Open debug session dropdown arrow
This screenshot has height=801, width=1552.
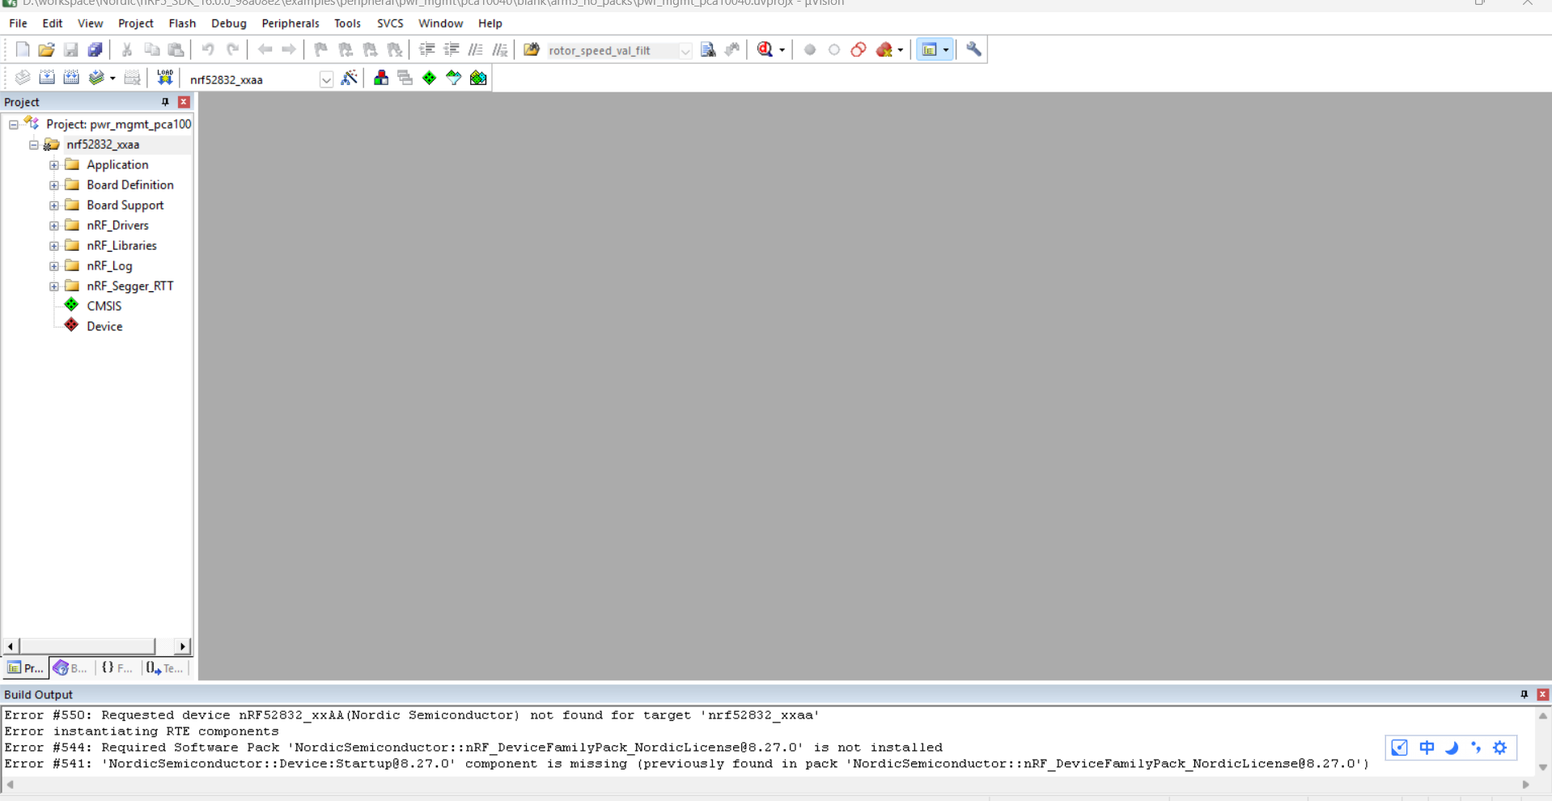(x=782, y=49)
